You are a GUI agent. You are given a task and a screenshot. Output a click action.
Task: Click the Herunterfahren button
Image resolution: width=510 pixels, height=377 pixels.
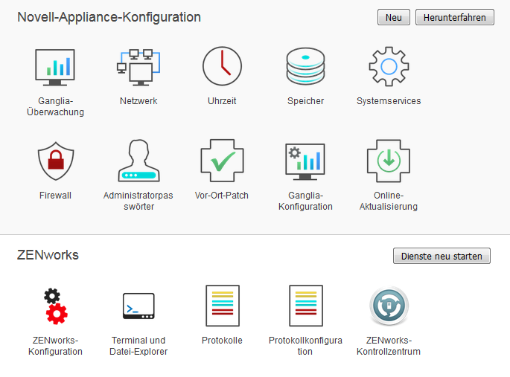coord(455,17)
